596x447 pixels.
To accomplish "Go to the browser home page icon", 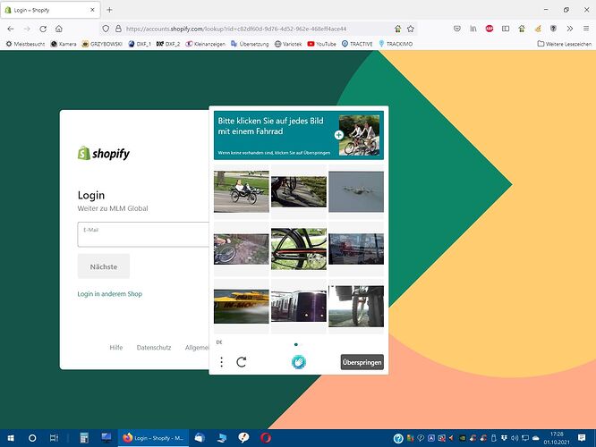I will (59, 29).
